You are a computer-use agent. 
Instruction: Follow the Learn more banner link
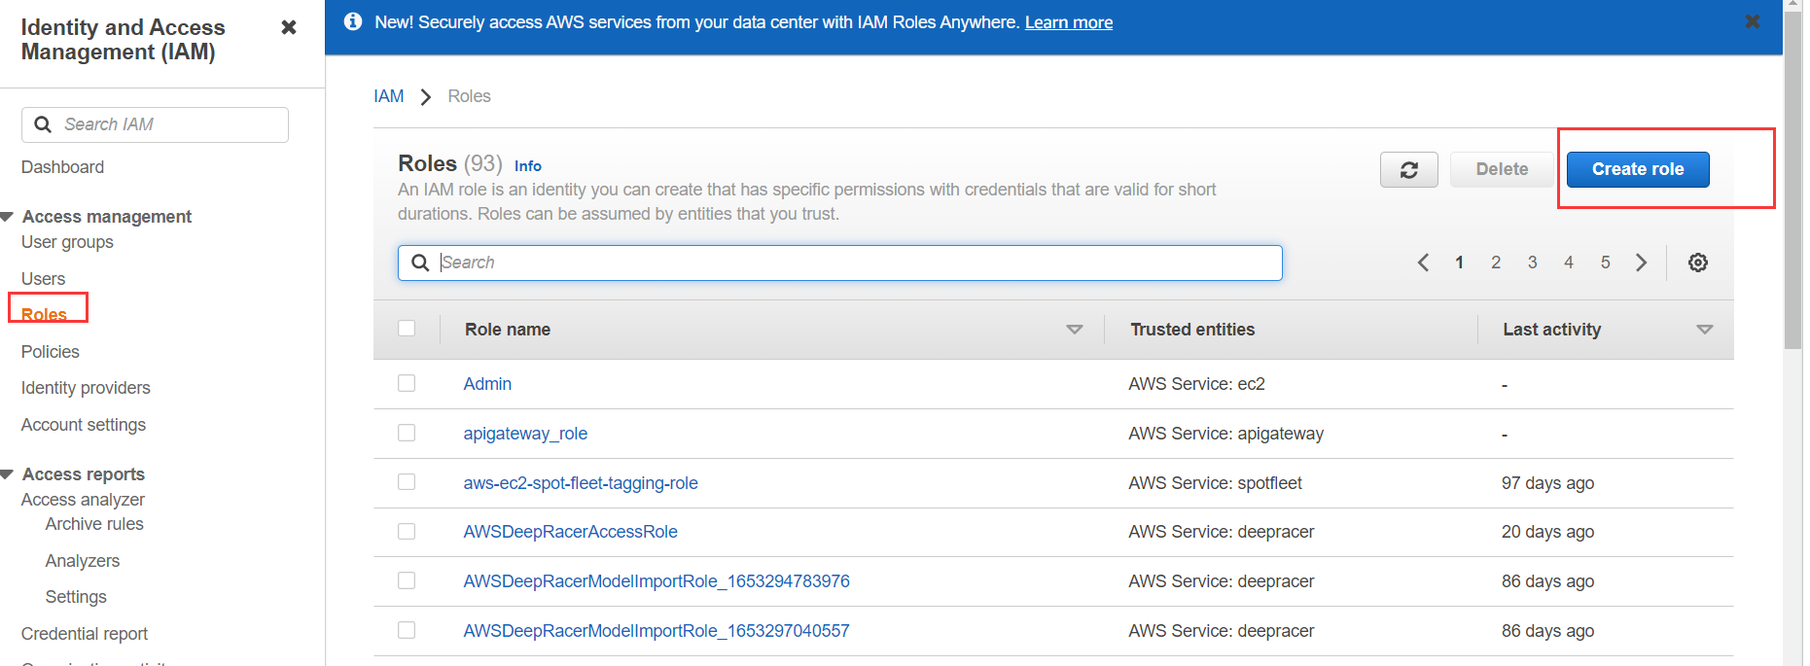coord(1069,22)
